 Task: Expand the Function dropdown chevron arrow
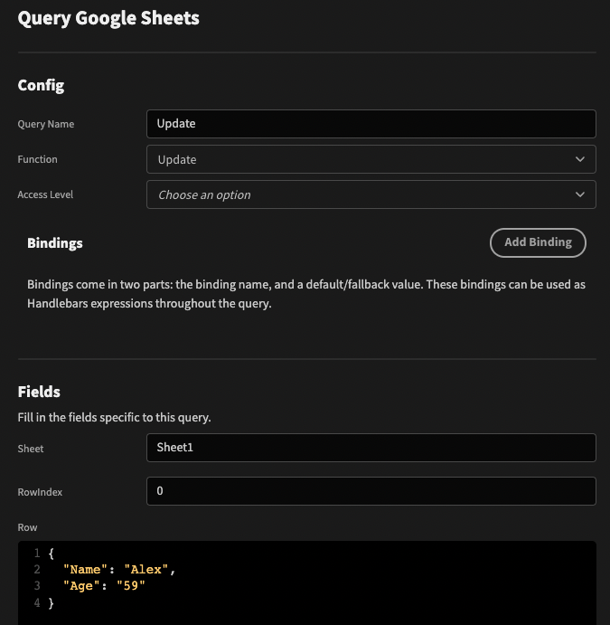[580, 159]
